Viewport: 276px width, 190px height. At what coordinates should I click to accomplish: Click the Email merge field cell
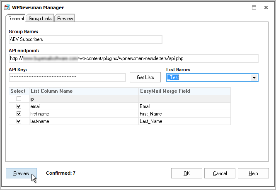point(184,106)
